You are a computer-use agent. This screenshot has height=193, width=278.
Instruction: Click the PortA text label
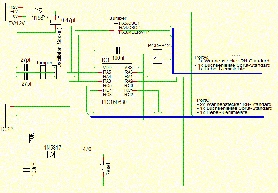[201, 56]
